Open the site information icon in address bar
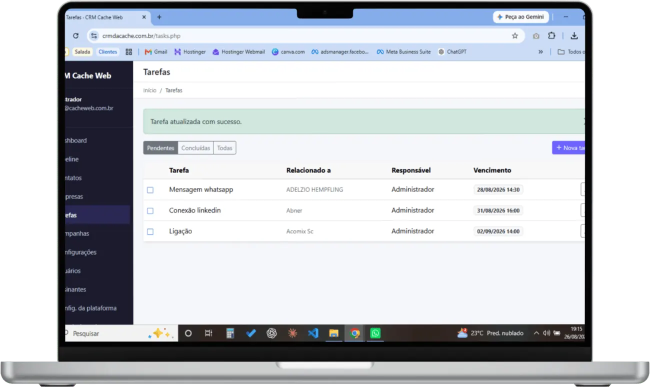650x387 pixels. click(93, 36)
